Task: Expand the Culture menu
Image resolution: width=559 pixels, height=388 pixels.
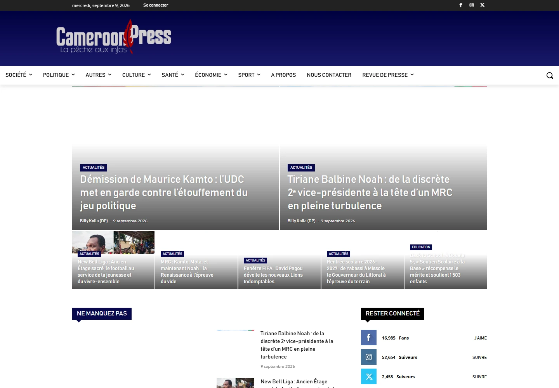Action: 137,75
